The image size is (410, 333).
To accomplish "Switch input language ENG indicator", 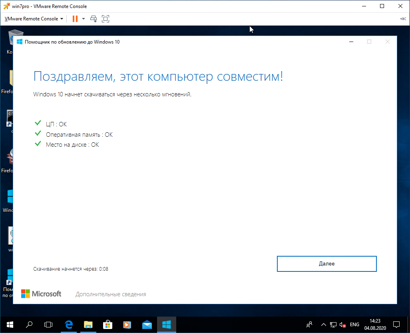I will (354, 325).
